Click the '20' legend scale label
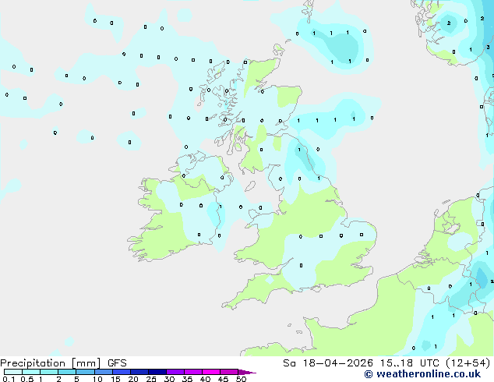494x382 pixels. coord(133,379)
